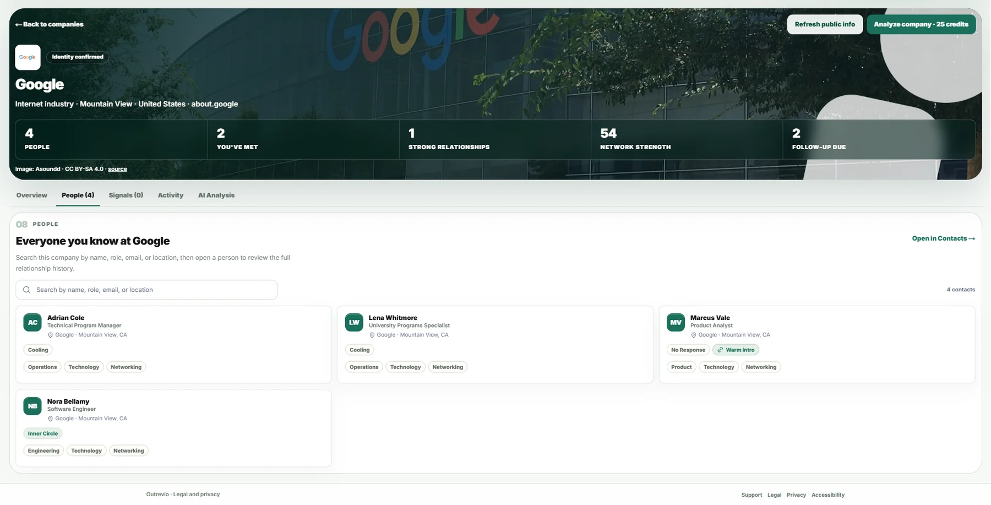Click Lena Whitmore's LW avatar
Screen dimensions: 991x505
(354, 322)
